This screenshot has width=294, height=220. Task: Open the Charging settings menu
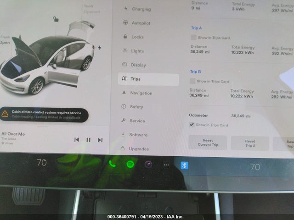coord(137,9)
